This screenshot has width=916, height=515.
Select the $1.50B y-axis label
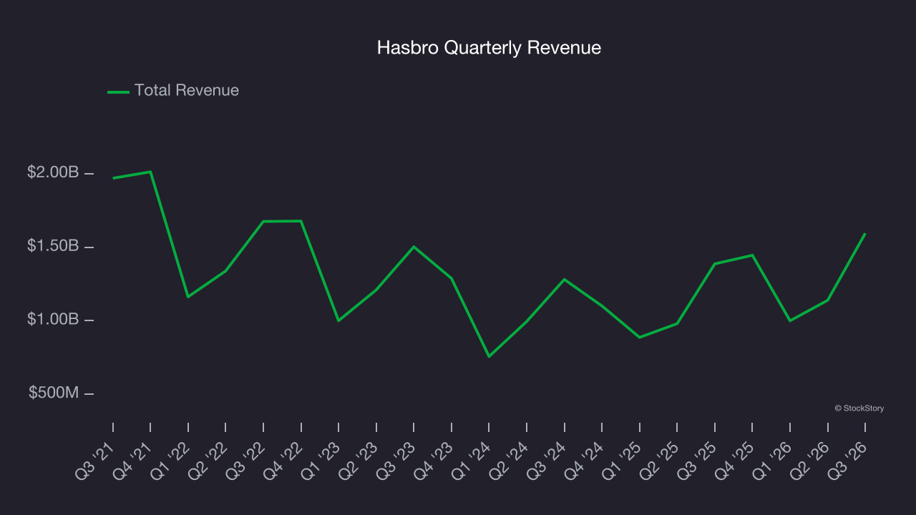click(53, 246)
